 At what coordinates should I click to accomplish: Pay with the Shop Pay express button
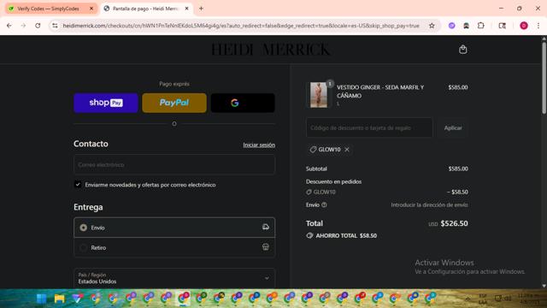tap(106, 103)
